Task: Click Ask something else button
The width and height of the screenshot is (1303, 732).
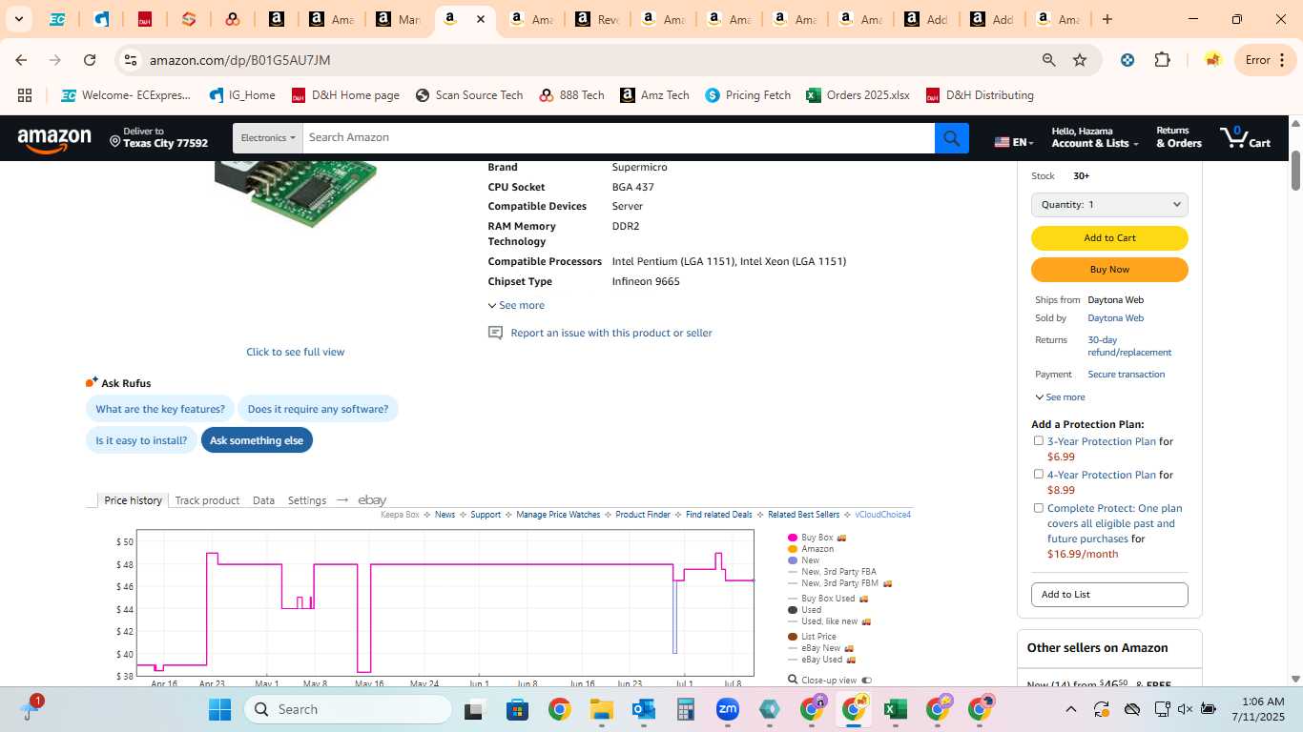Action: pyautogui.click(x=257, y=440)
